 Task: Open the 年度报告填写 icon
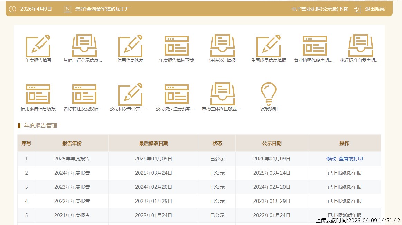pos(38,46)
